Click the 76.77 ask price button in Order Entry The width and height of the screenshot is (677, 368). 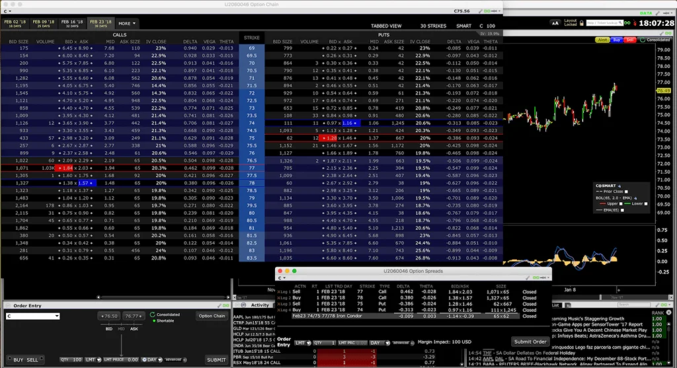pos(134,316)
